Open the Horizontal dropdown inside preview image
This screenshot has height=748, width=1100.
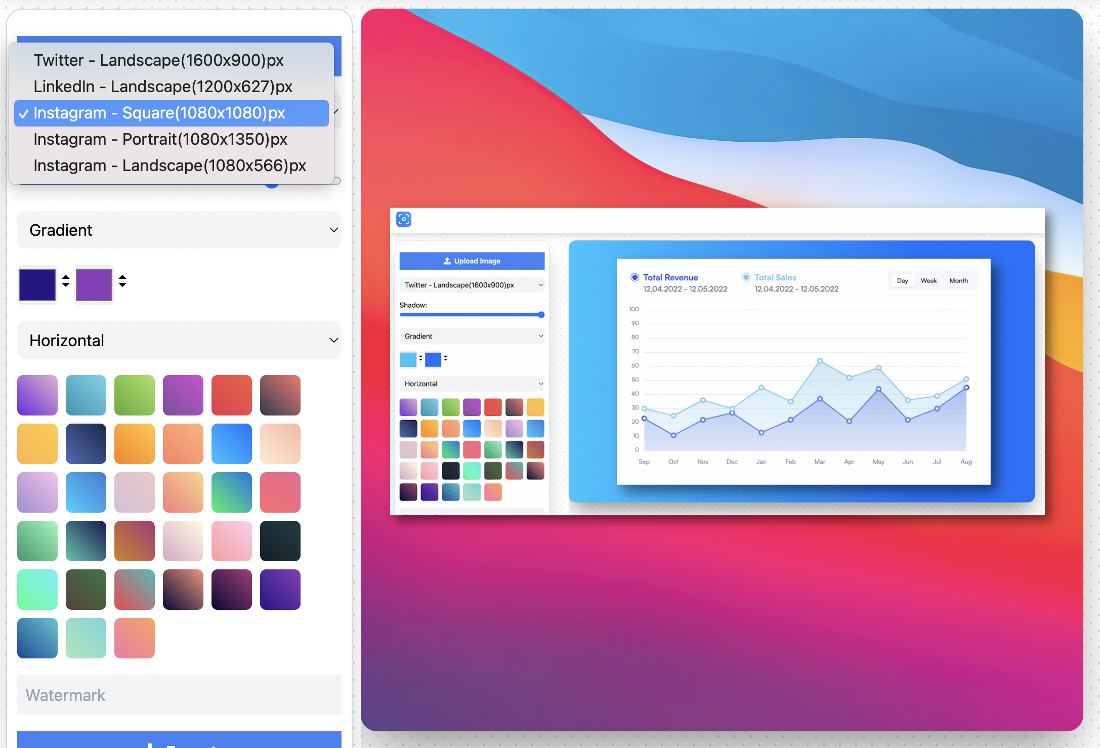click(x=472, y=384)
